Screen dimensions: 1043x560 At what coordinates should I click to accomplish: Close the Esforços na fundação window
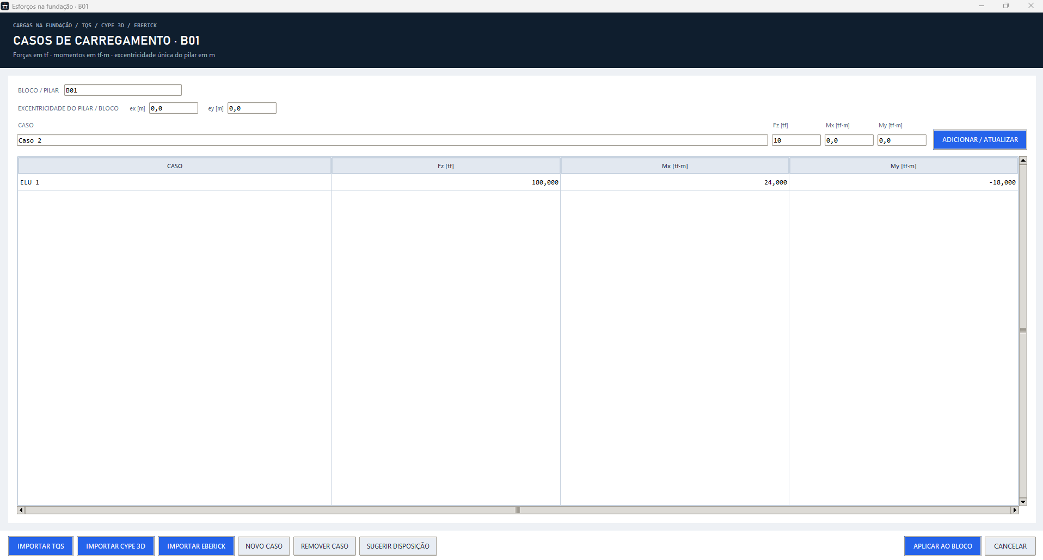[1030, 6]
